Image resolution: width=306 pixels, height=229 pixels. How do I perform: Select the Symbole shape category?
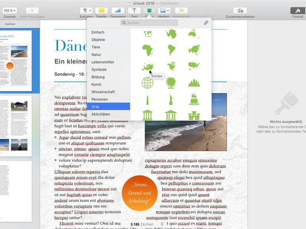pos(108,69)
